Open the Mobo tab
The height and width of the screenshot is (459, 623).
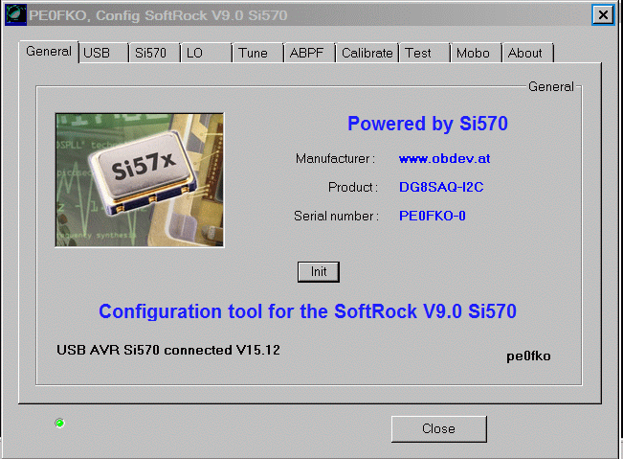pyautogui.click(x=472, y=54)
